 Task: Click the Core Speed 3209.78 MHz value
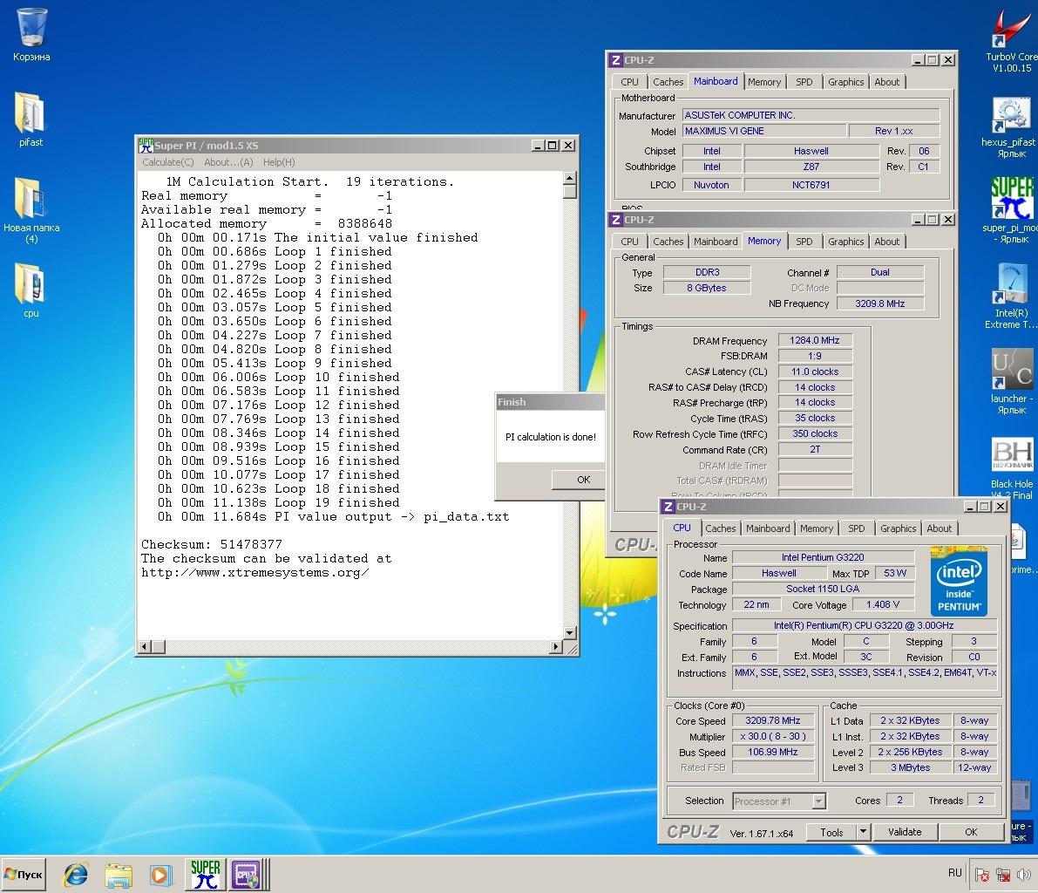click(x=772, y=720)
